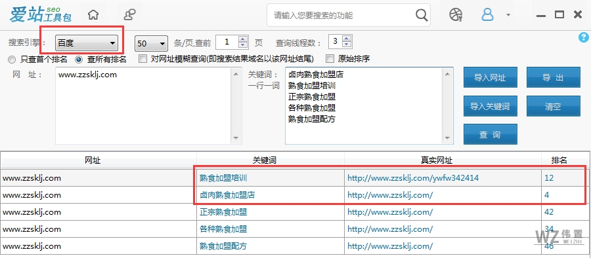
Task: Expand the account dropdown arrow
Action: pyautogui.click(x=508, y=15)
